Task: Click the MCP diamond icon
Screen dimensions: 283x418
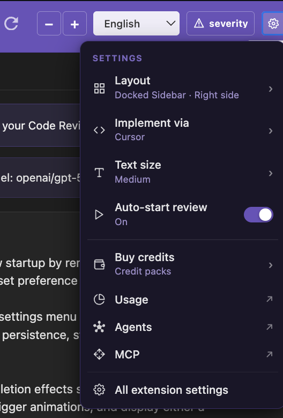Action: pyautogui.click(x=99, y=355)
